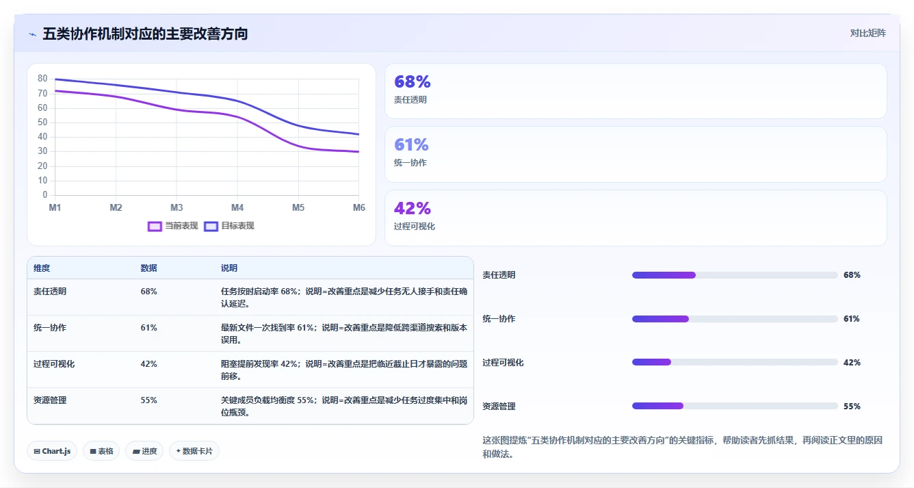Click the 过程可视化 progress bar
This screenshot has height=488, width=914.
pyautogui.click(x=735, y=363)
